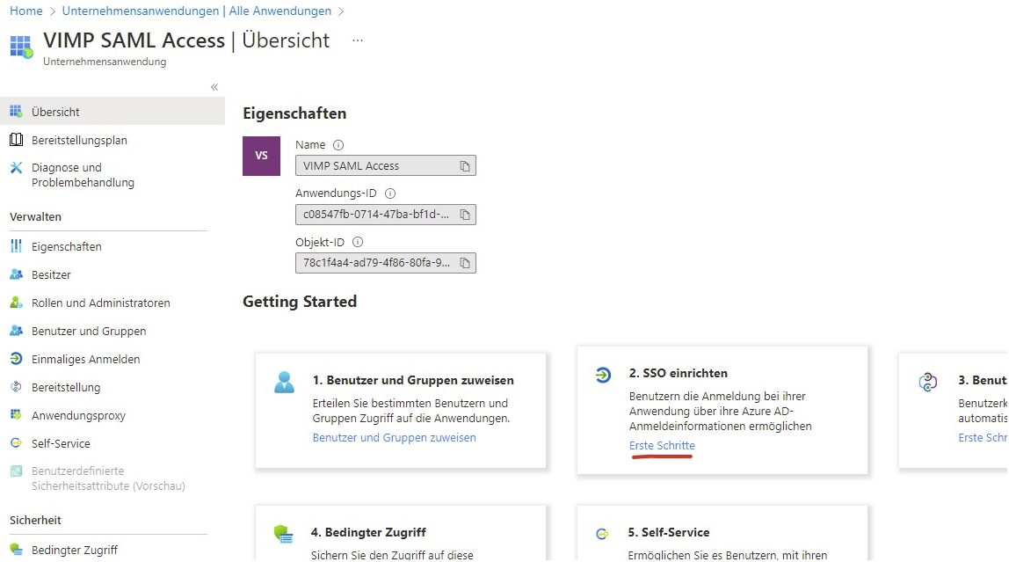Open the more options ellipsis menu
The image size is (1009, 562).
click(358, 40)
